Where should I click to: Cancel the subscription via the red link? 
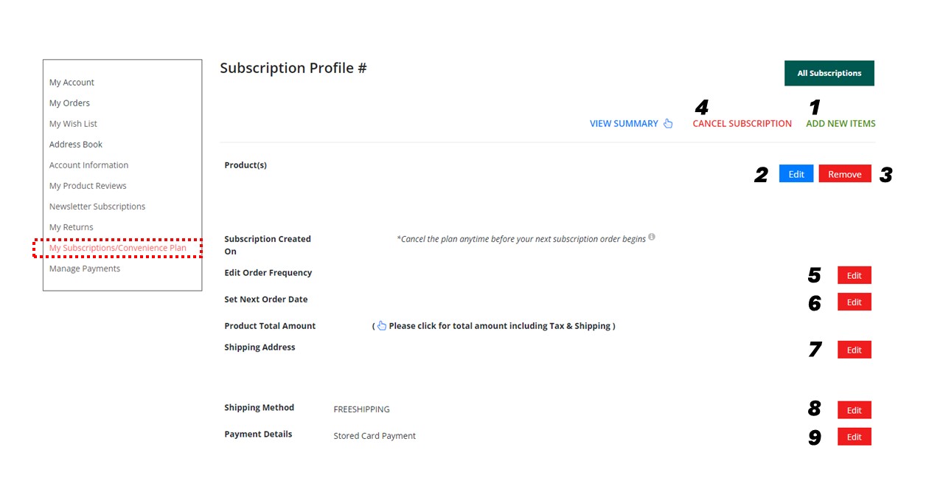[742, 123]
